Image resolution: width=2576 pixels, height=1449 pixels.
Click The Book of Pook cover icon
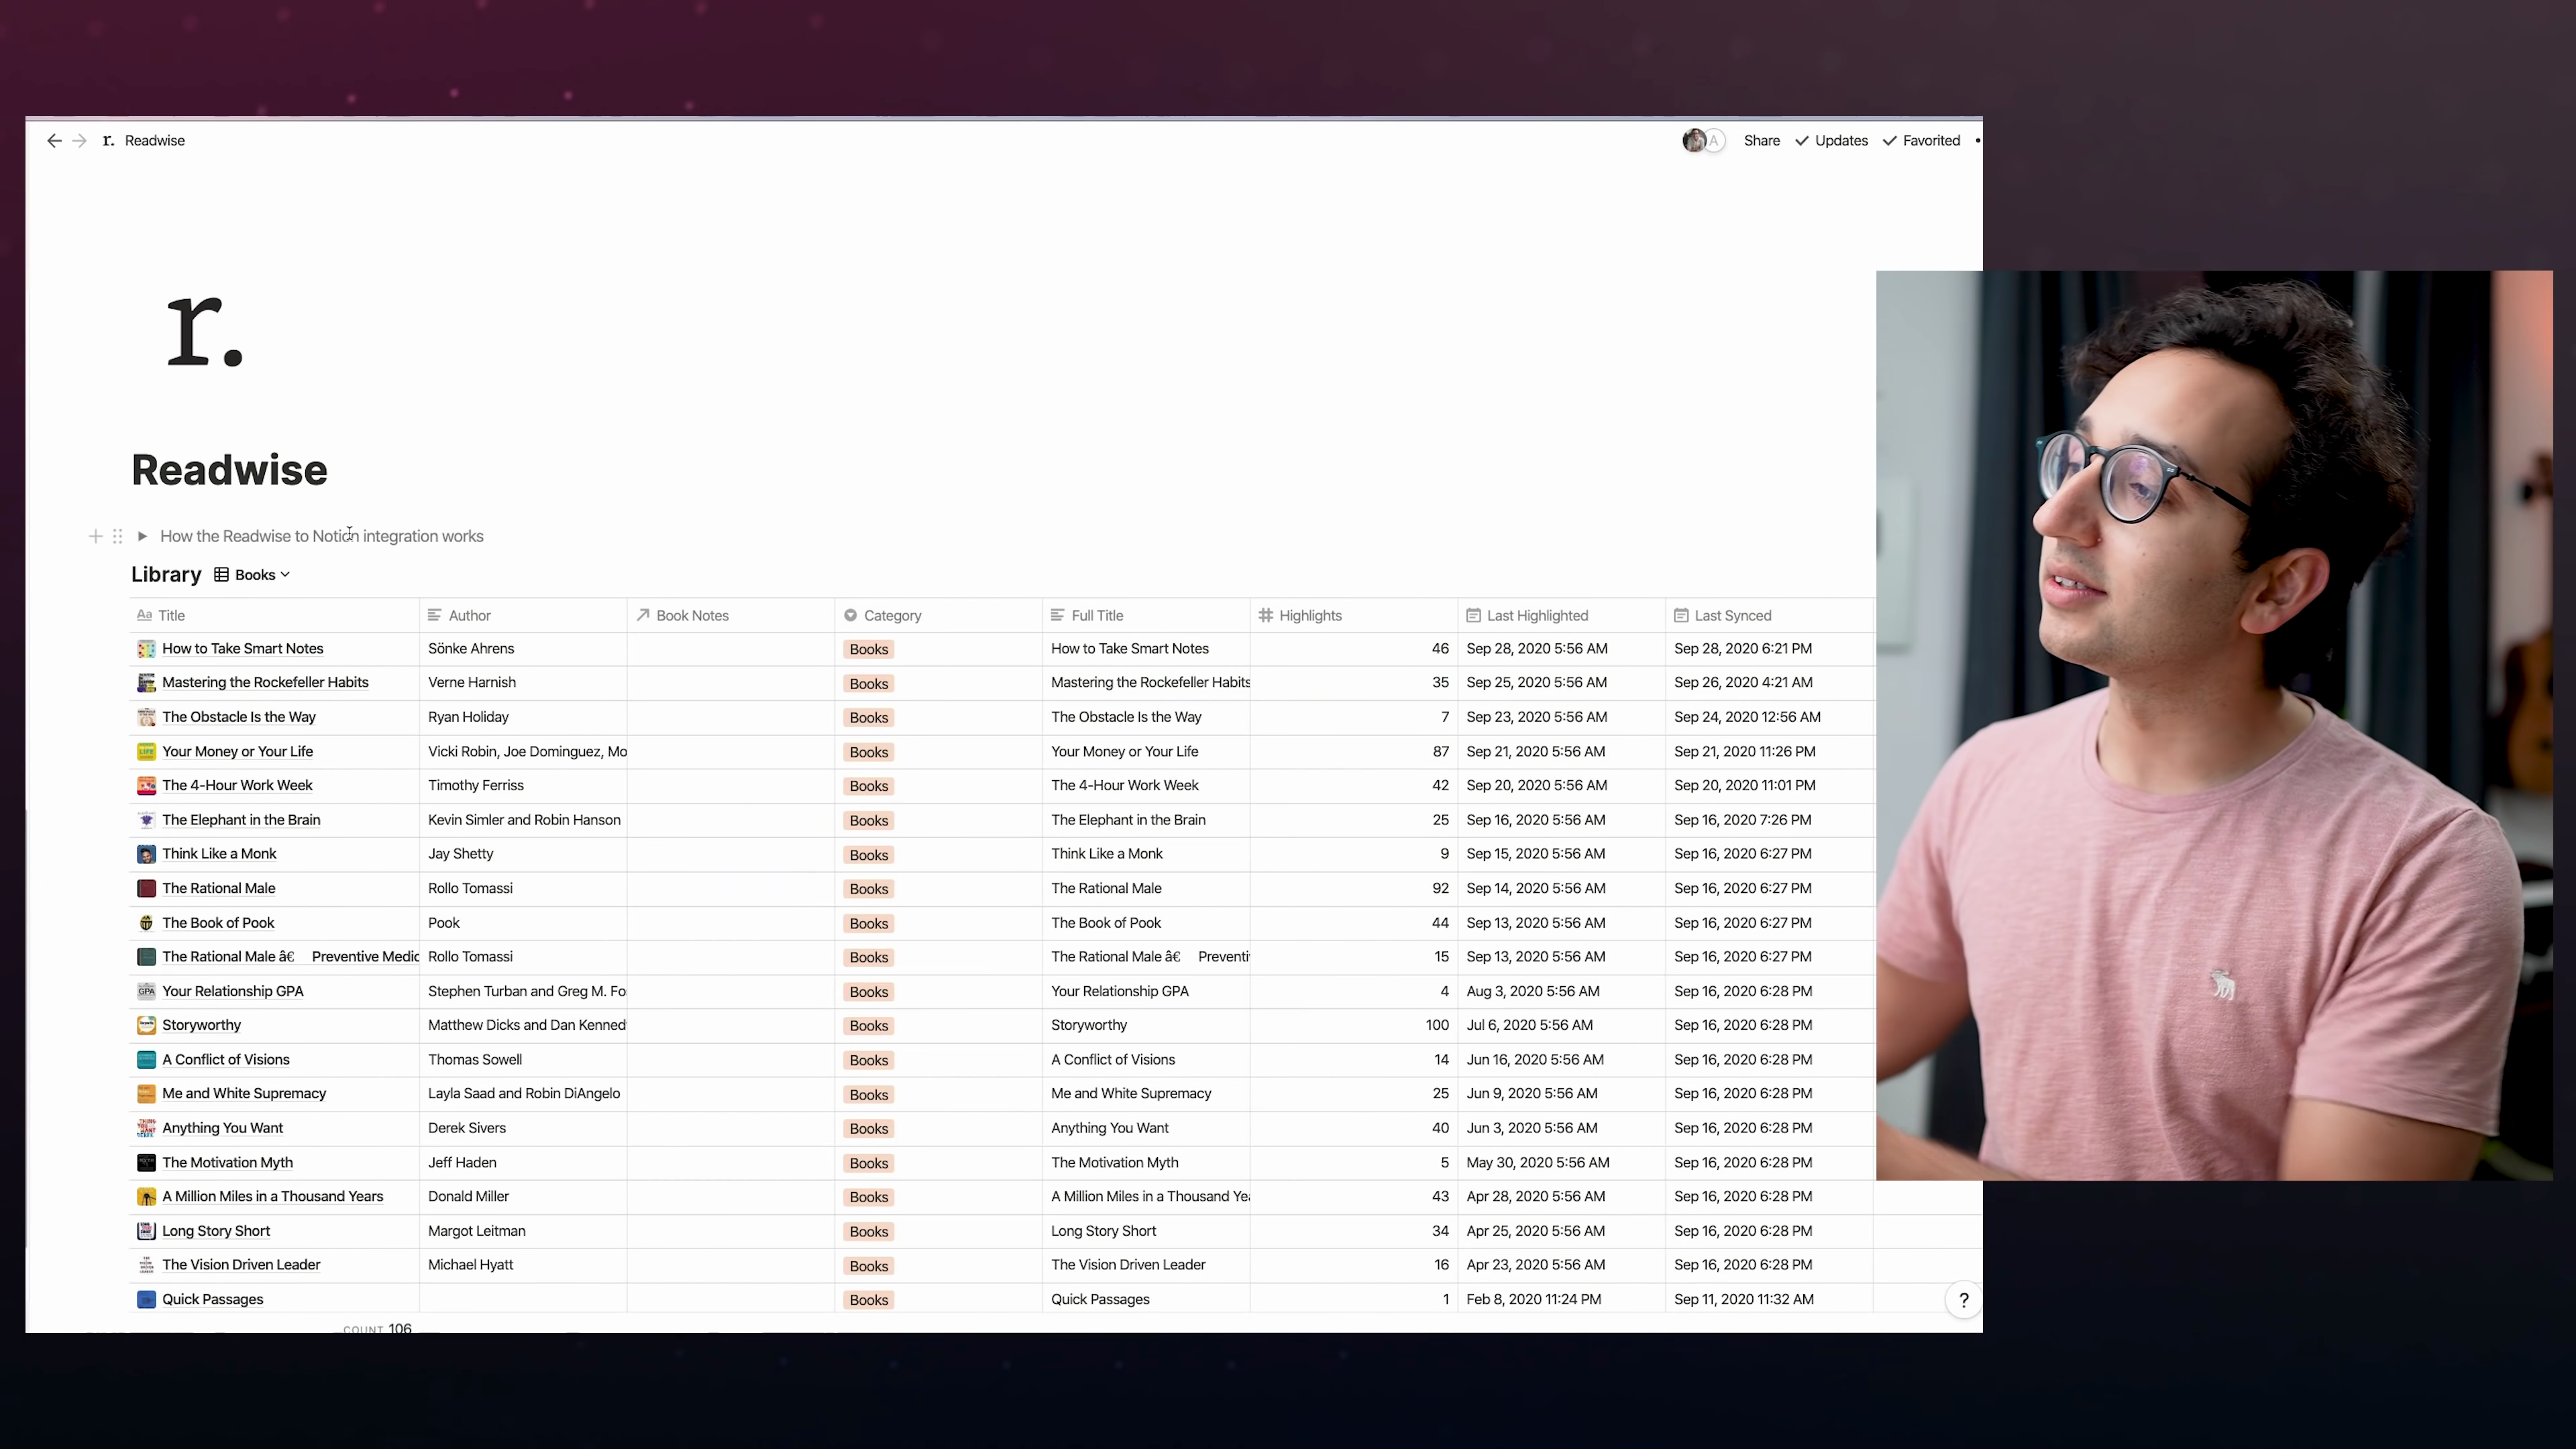pos(146,923)
